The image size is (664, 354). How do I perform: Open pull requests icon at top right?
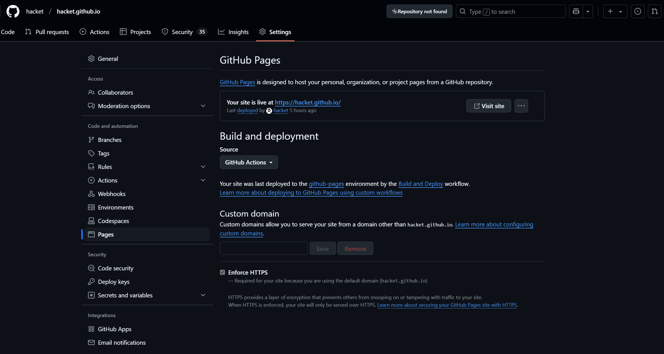654,11
